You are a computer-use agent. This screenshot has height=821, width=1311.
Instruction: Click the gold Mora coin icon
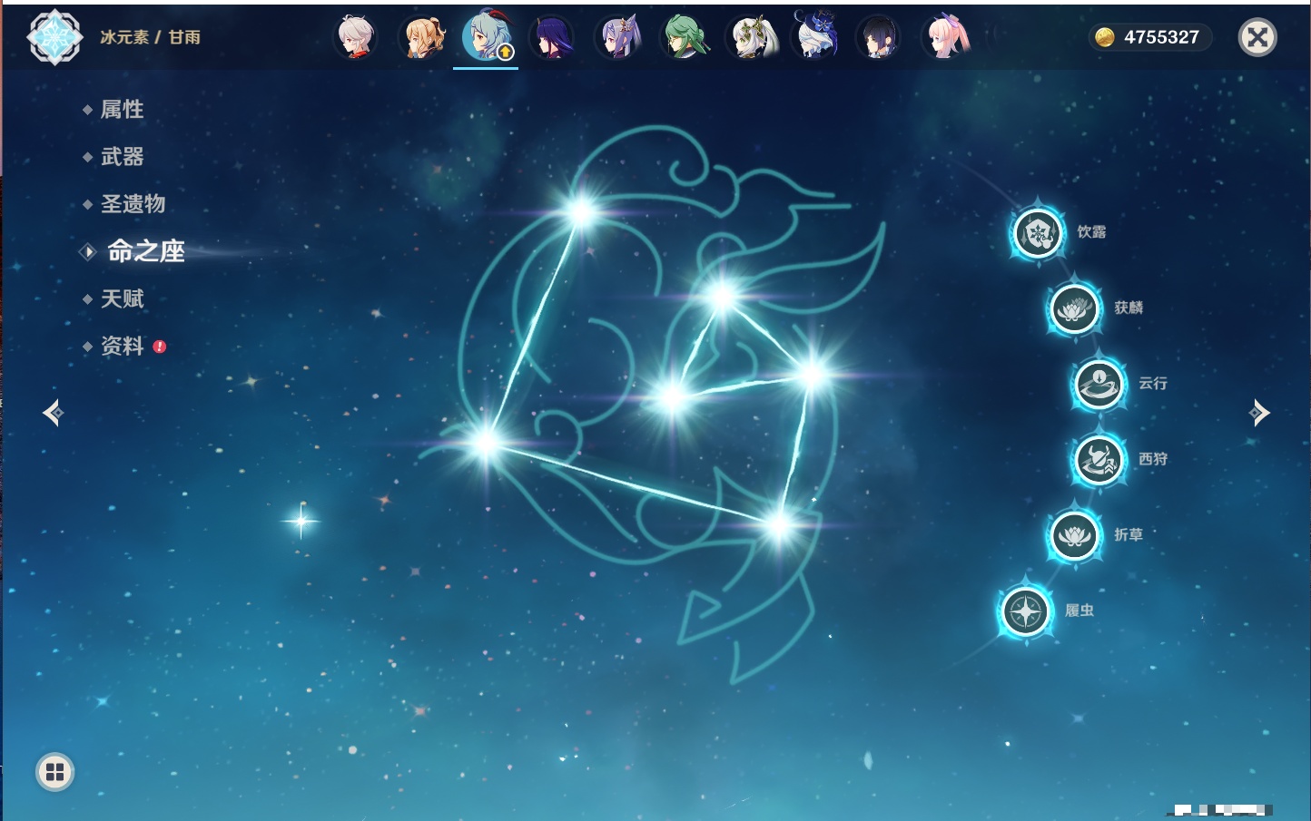[1104, 37]
